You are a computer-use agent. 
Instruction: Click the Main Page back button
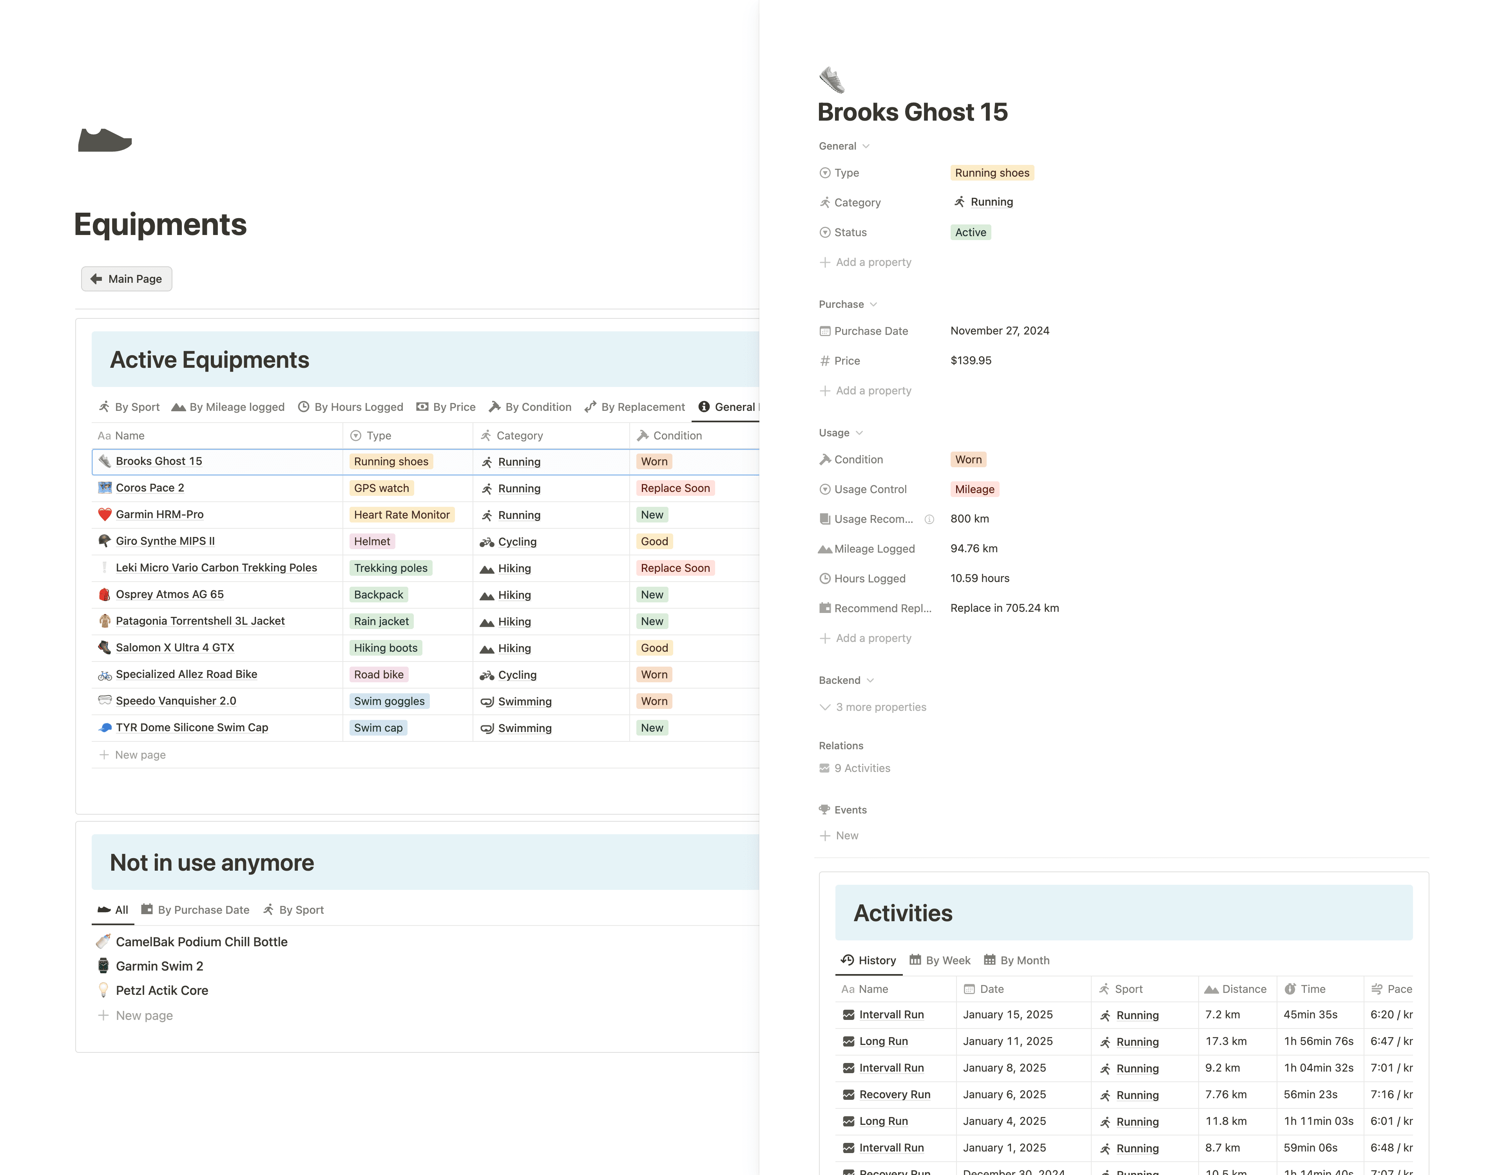click(x=127, y=278)
